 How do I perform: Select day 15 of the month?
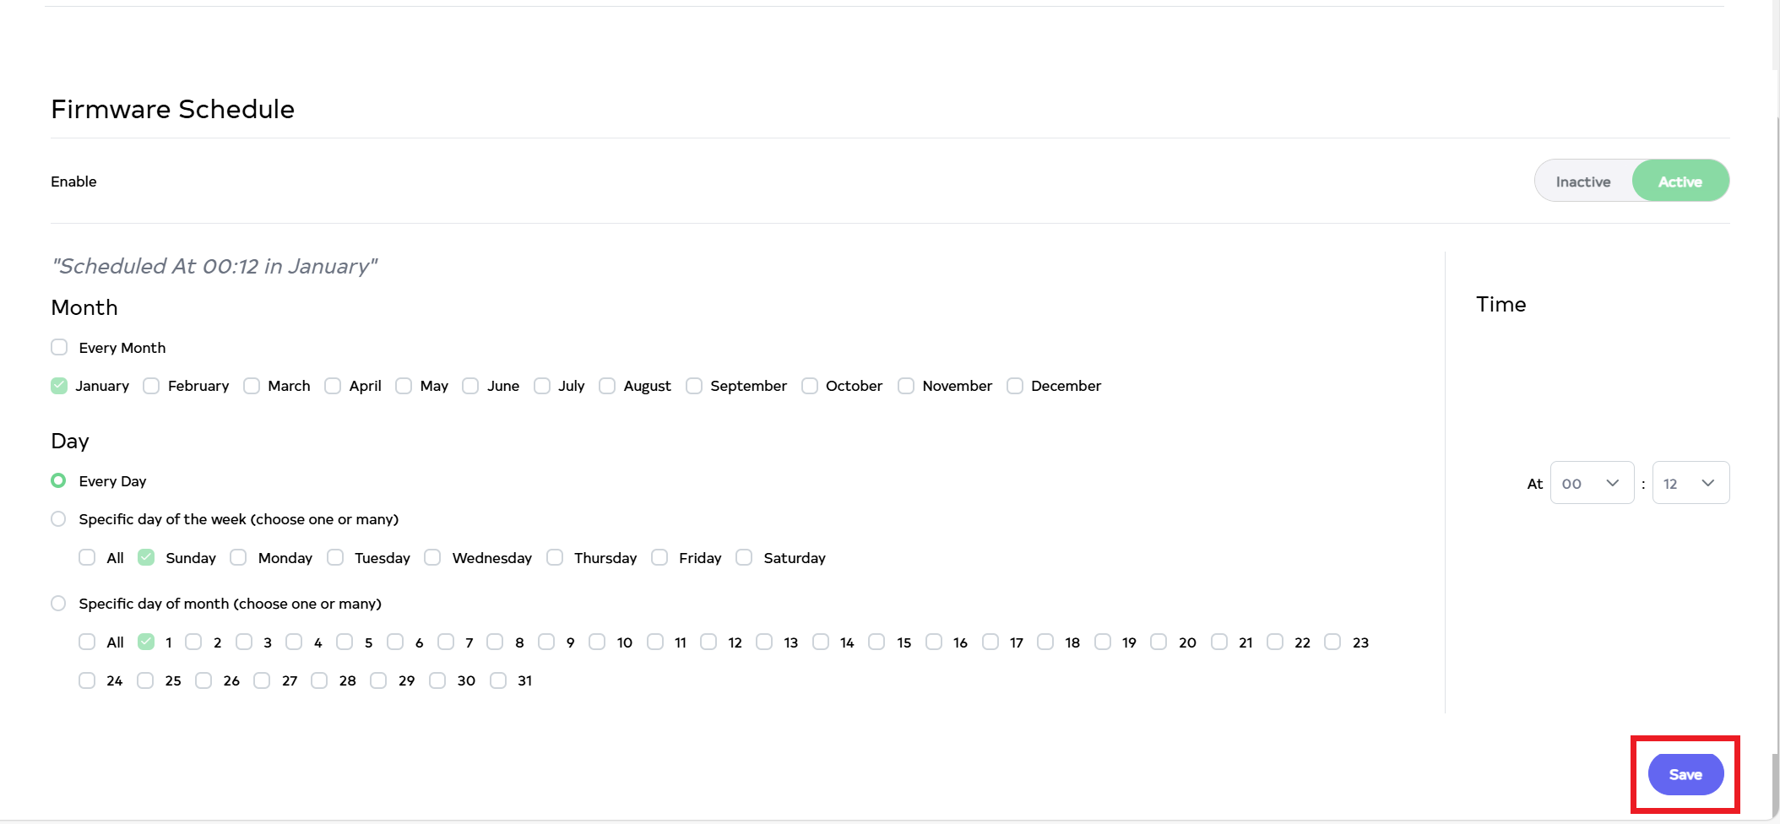coord(877,642)
